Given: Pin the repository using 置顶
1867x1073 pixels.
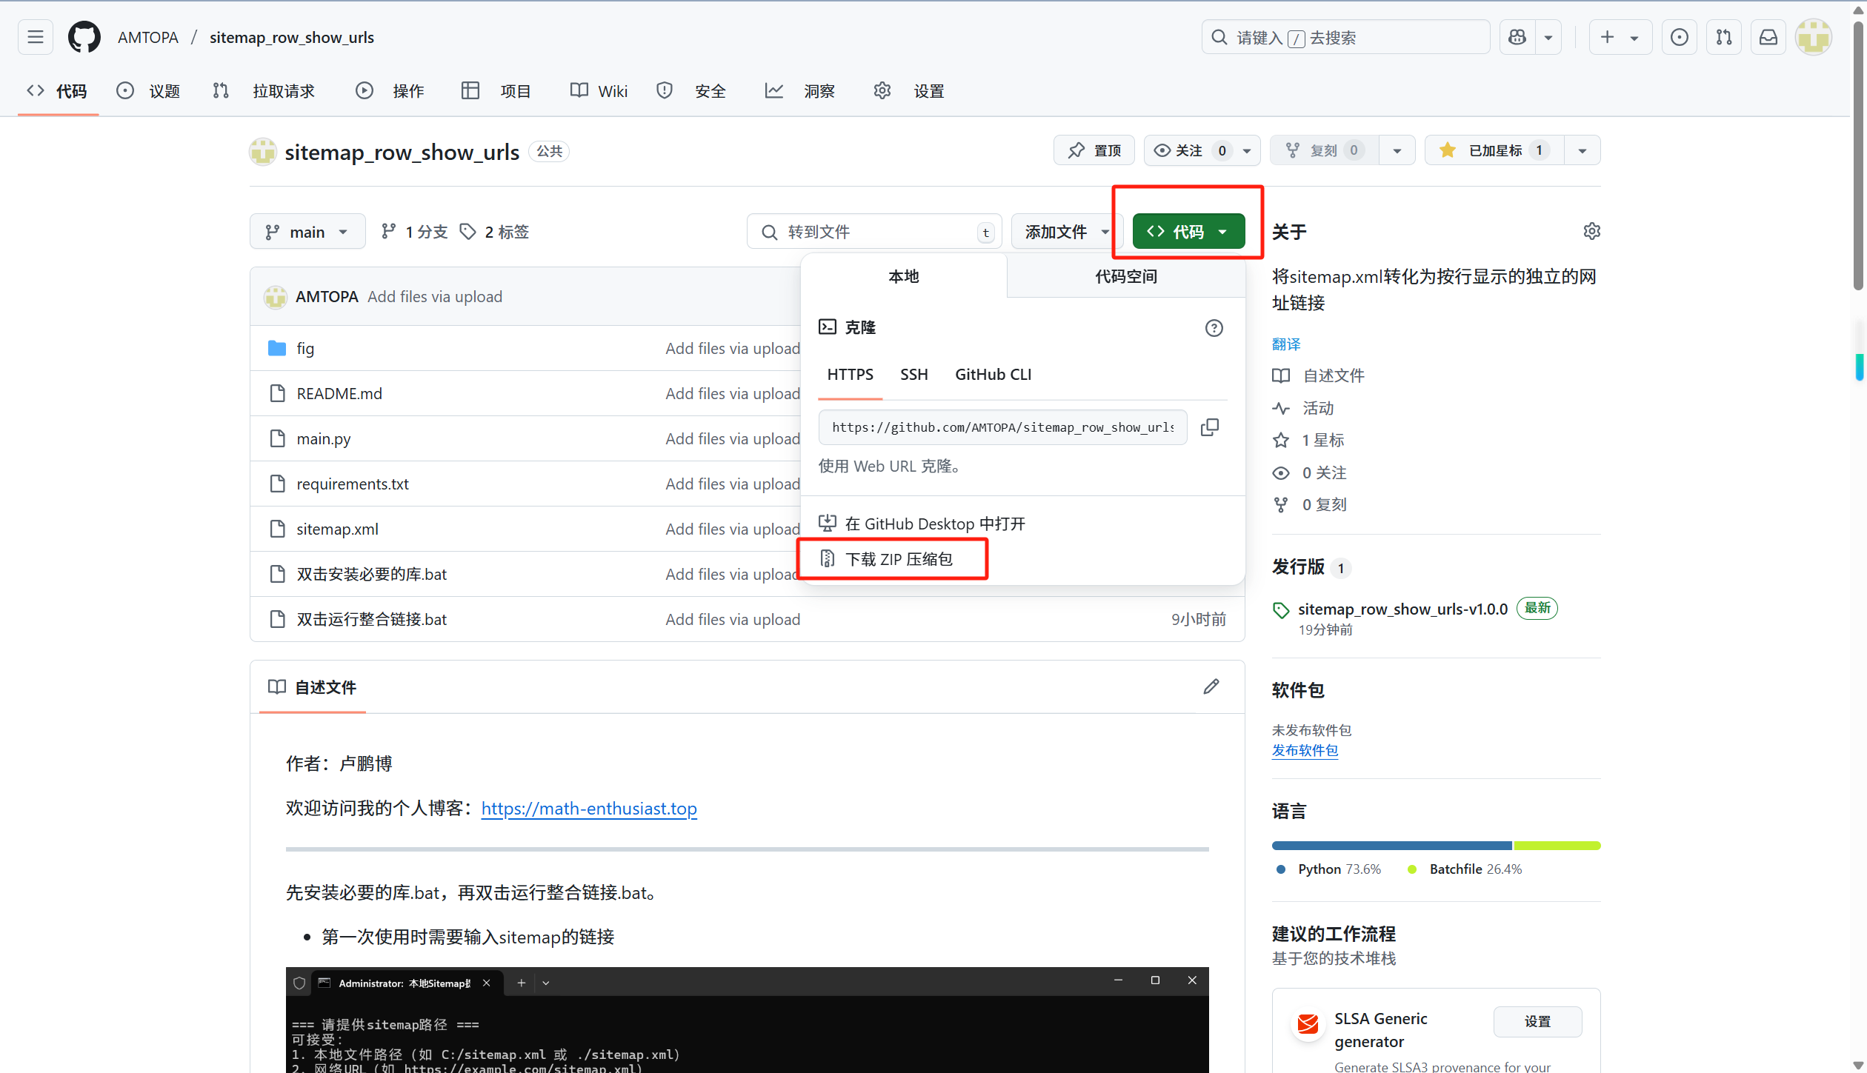Looking at the screenshot, I should pos(1094,150).
